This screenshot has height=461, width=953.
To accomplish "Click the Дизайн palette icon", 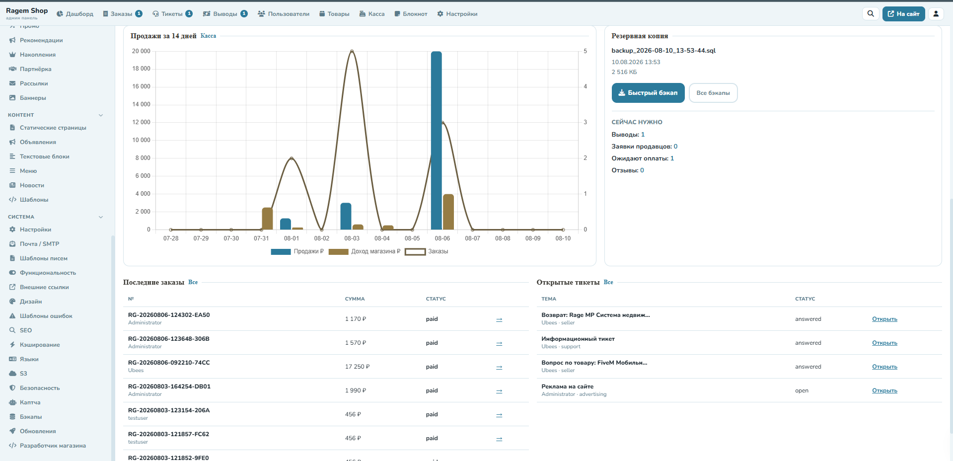I will (x=12, y=302).
